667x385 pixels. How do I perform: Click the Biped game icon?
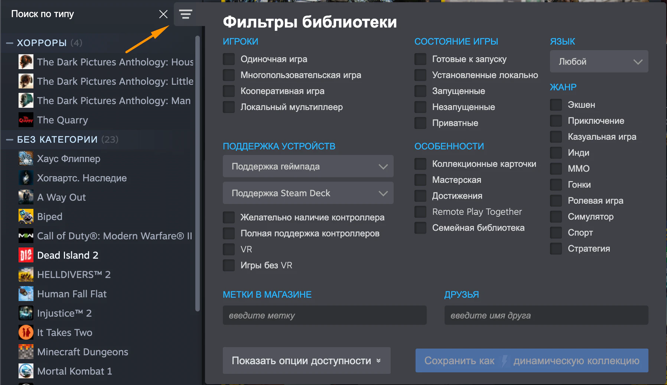coord(26,216)
